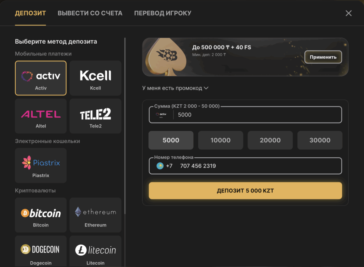Choose the 30000 quick amount

click(320, 140)
